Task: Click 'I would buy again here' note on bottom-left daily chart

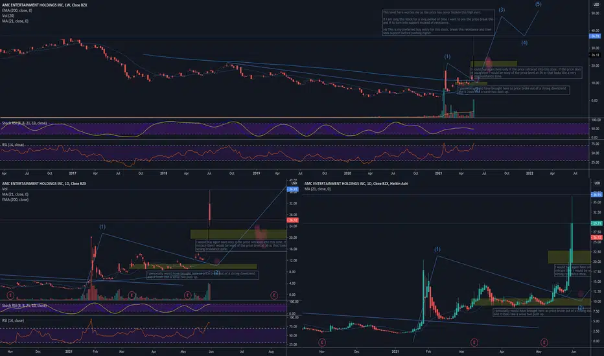Action: pos(241,245)
